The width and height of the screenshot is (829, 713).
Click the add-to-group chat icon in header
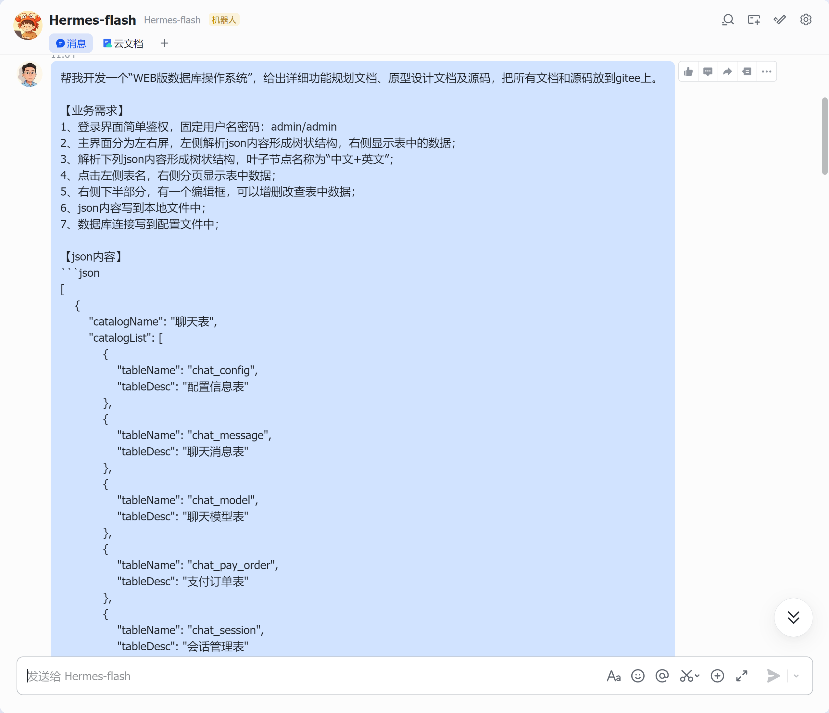click(x=754, y=19)
